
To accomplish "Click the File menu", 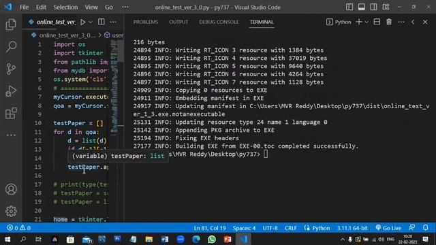I will [x=25, y=7].
